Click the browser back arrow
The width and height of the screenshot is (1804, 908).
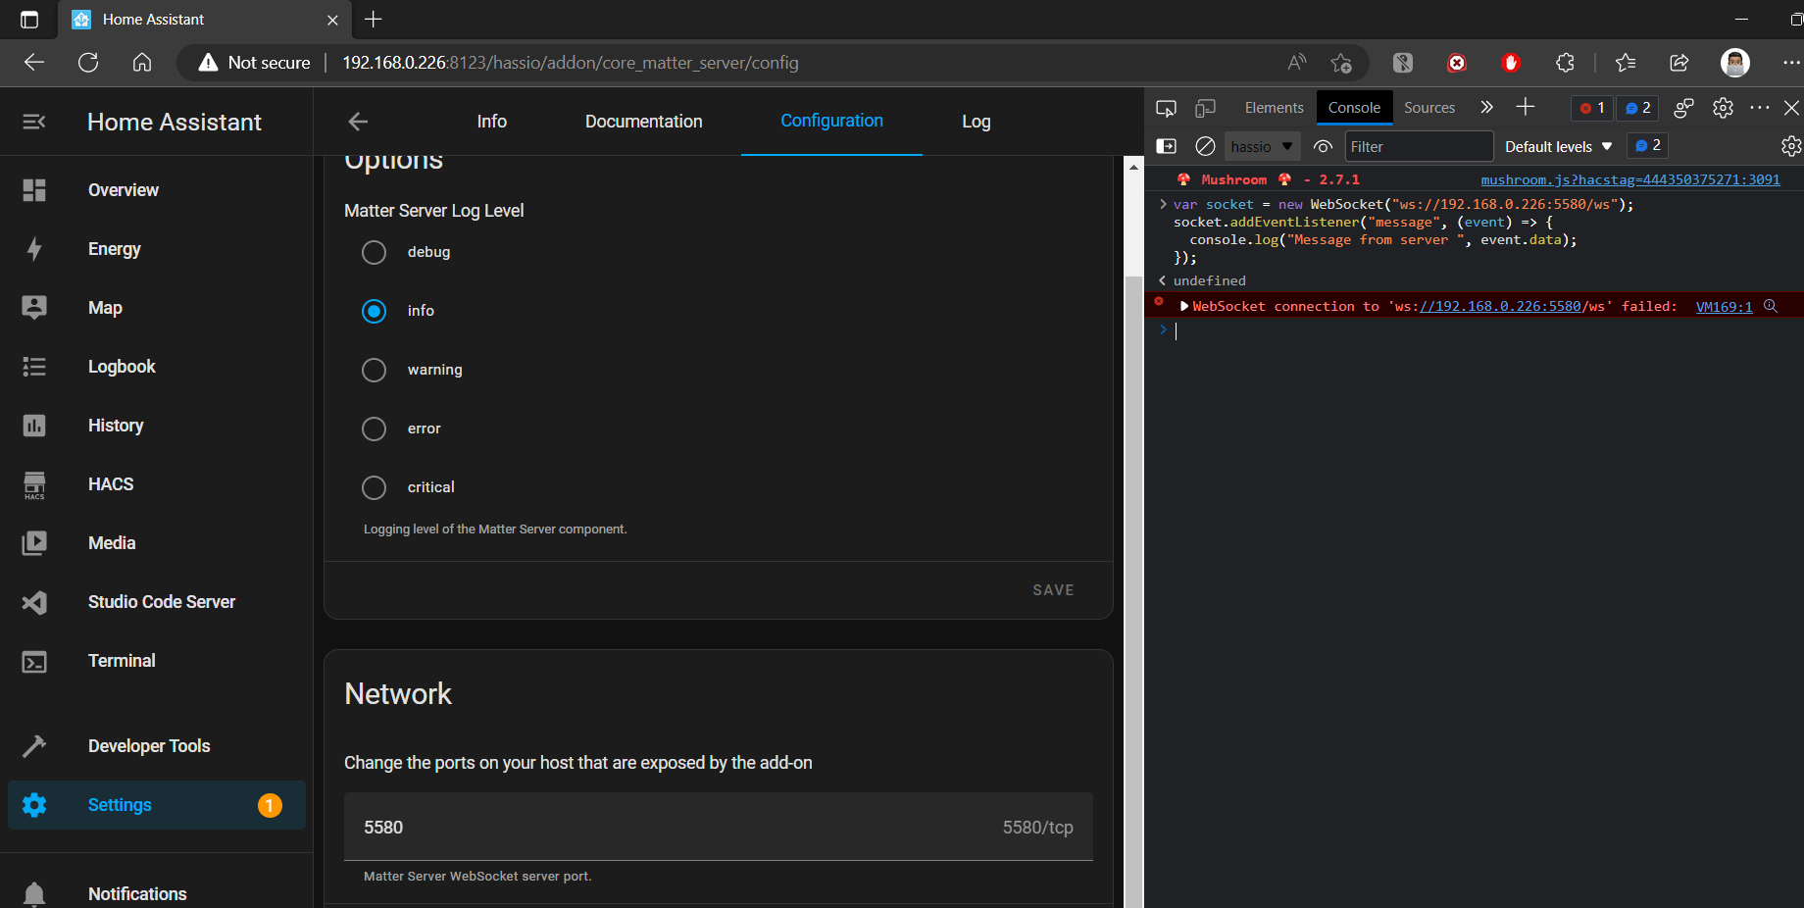point(34,63)
